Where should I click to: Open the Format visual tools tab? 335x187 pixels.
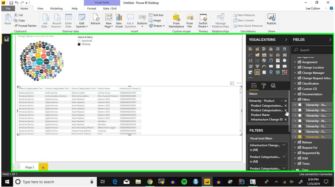click(x=91, y=8)
